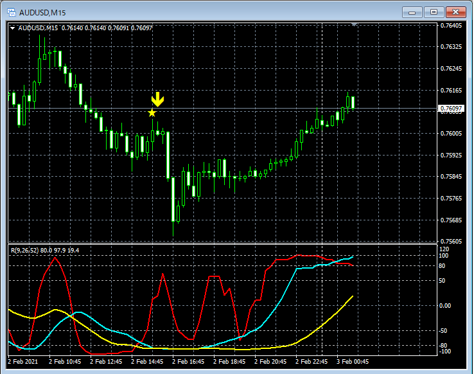Click the indicator scale value -80
The height and width of the screenshot is (374, 474).
coord(443,345)
